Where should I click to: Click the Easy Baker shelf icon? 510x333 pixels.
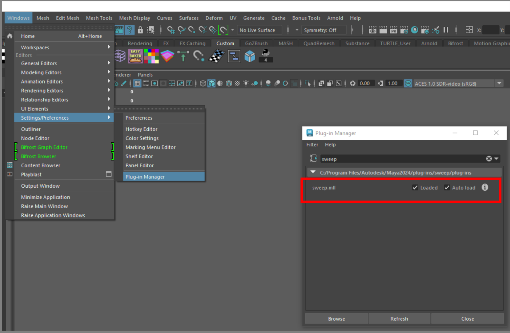pyautogui.click(x=135, y=56)
